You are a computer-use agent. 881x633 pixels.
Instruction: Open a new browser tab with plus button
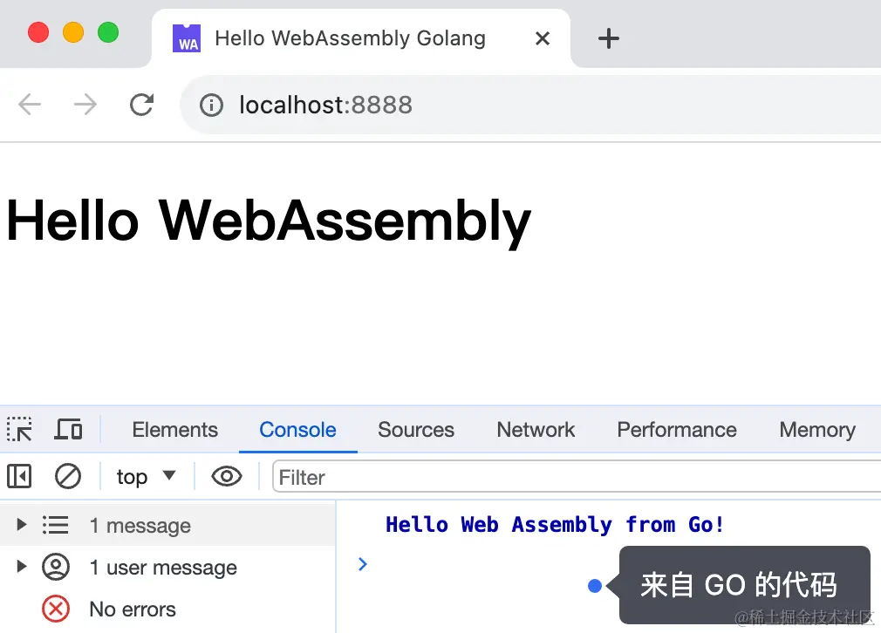point(608,37)
